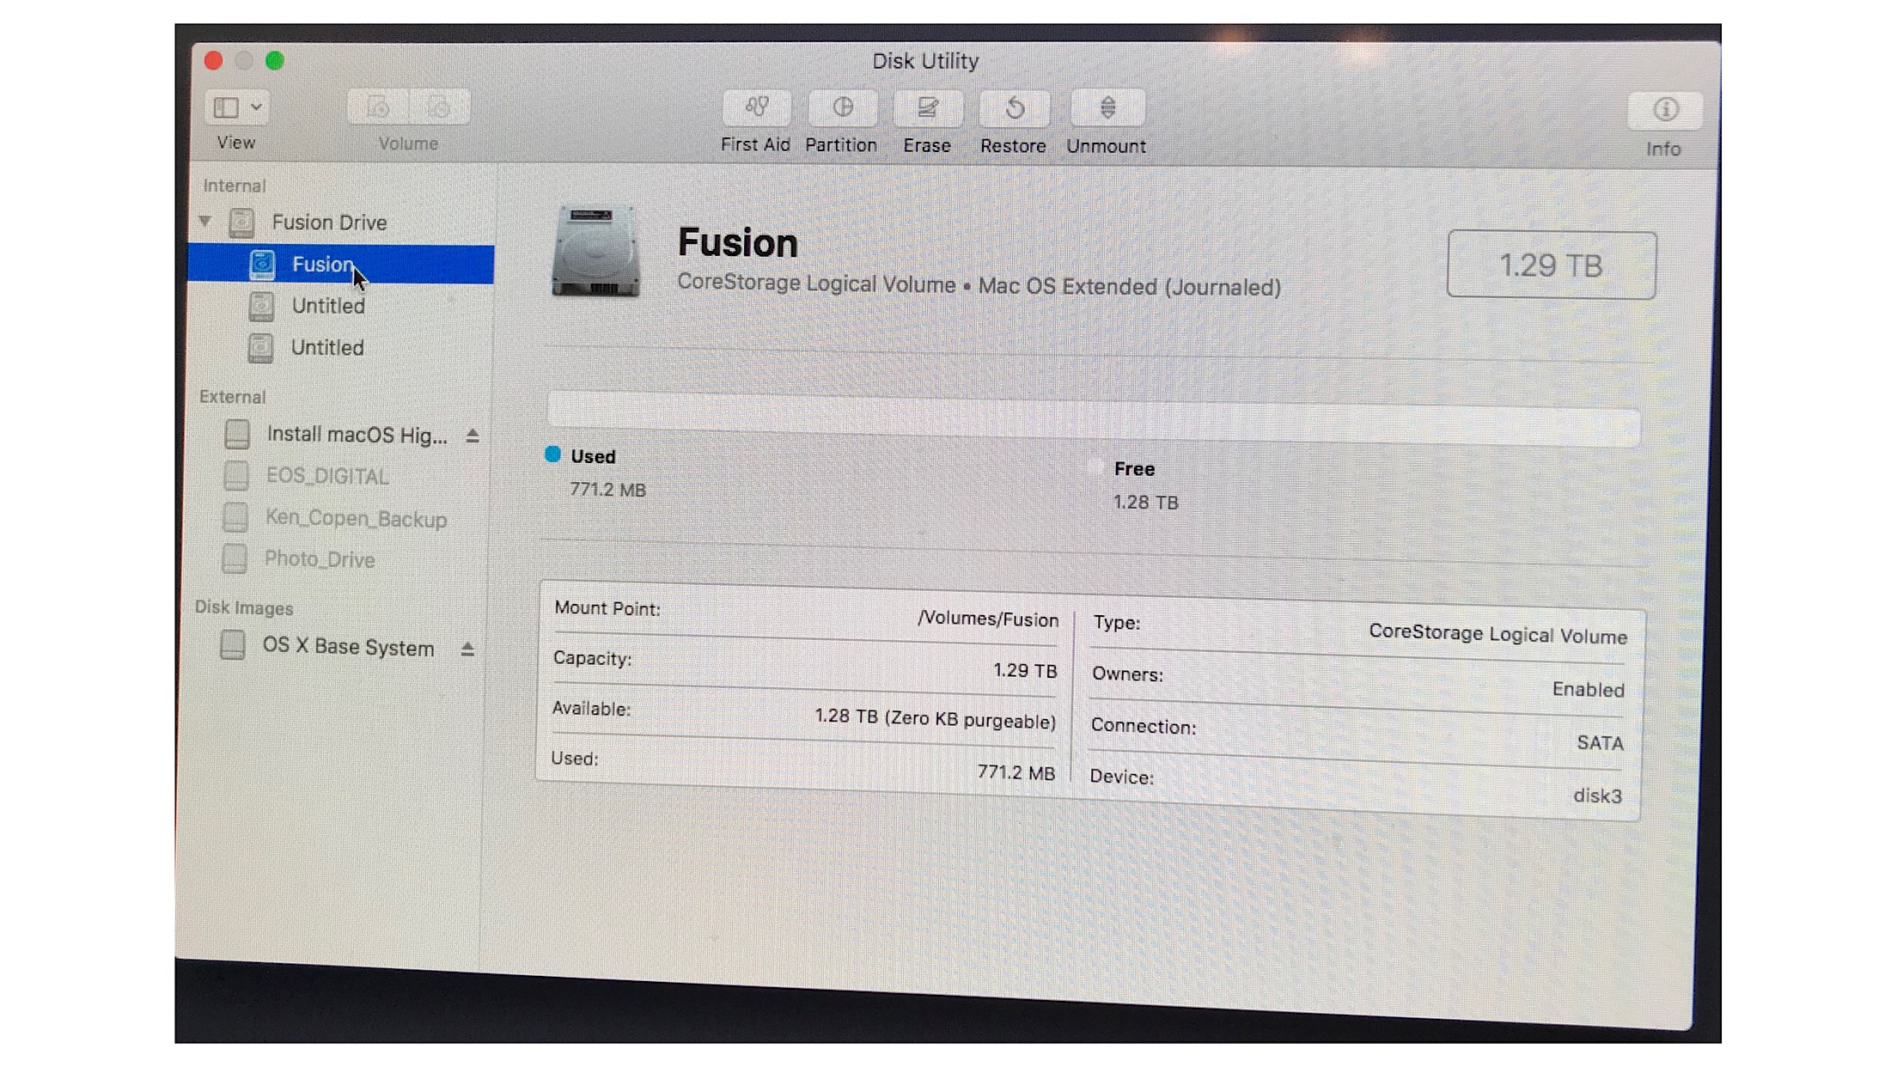Select the Fusion Drive disk icon
This screenshot has height=1067, width=1897.
241,223
